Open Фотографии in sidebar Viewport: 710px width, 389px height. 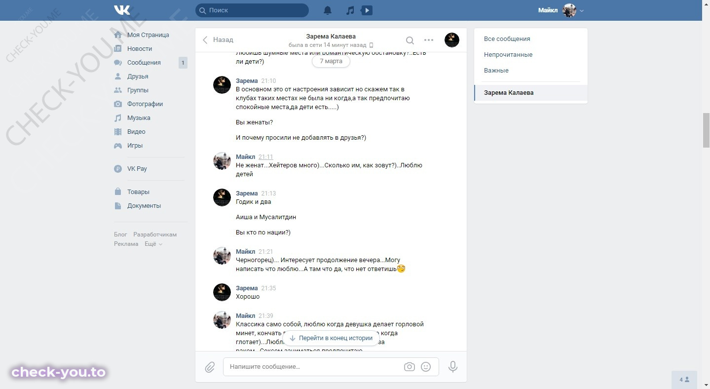point(145,104)
